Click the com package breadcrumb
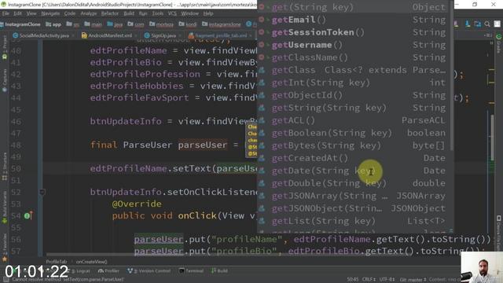The image size is (503, 283). coord(136,24)
